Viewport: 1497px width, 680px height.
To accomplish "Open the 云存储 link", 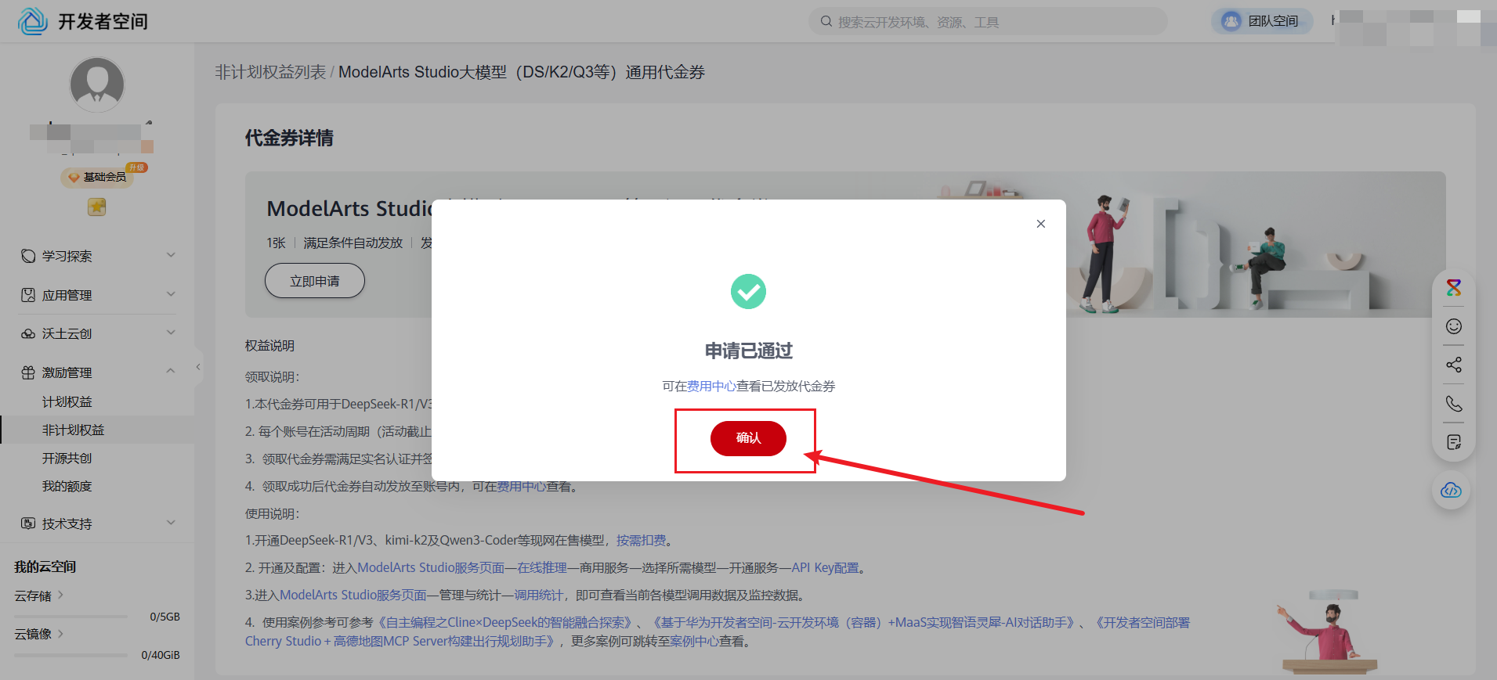I will (39, 595).
